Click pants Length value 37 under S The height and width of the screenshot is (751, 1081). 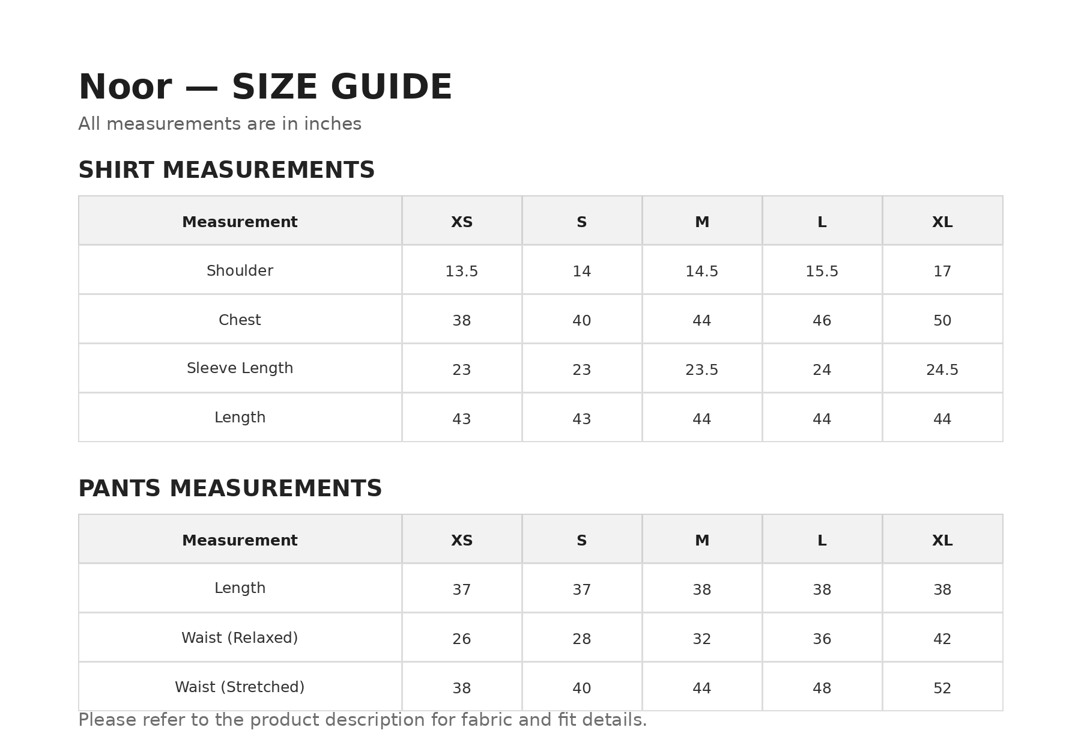(582, 590)
